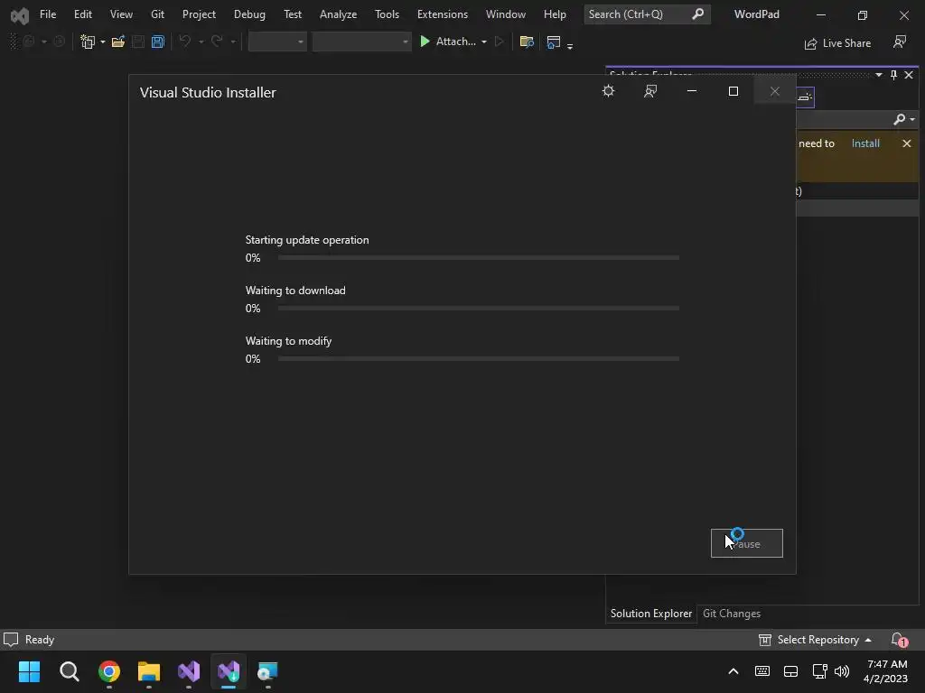Show hidden tray icons chevron

(733, 671)
